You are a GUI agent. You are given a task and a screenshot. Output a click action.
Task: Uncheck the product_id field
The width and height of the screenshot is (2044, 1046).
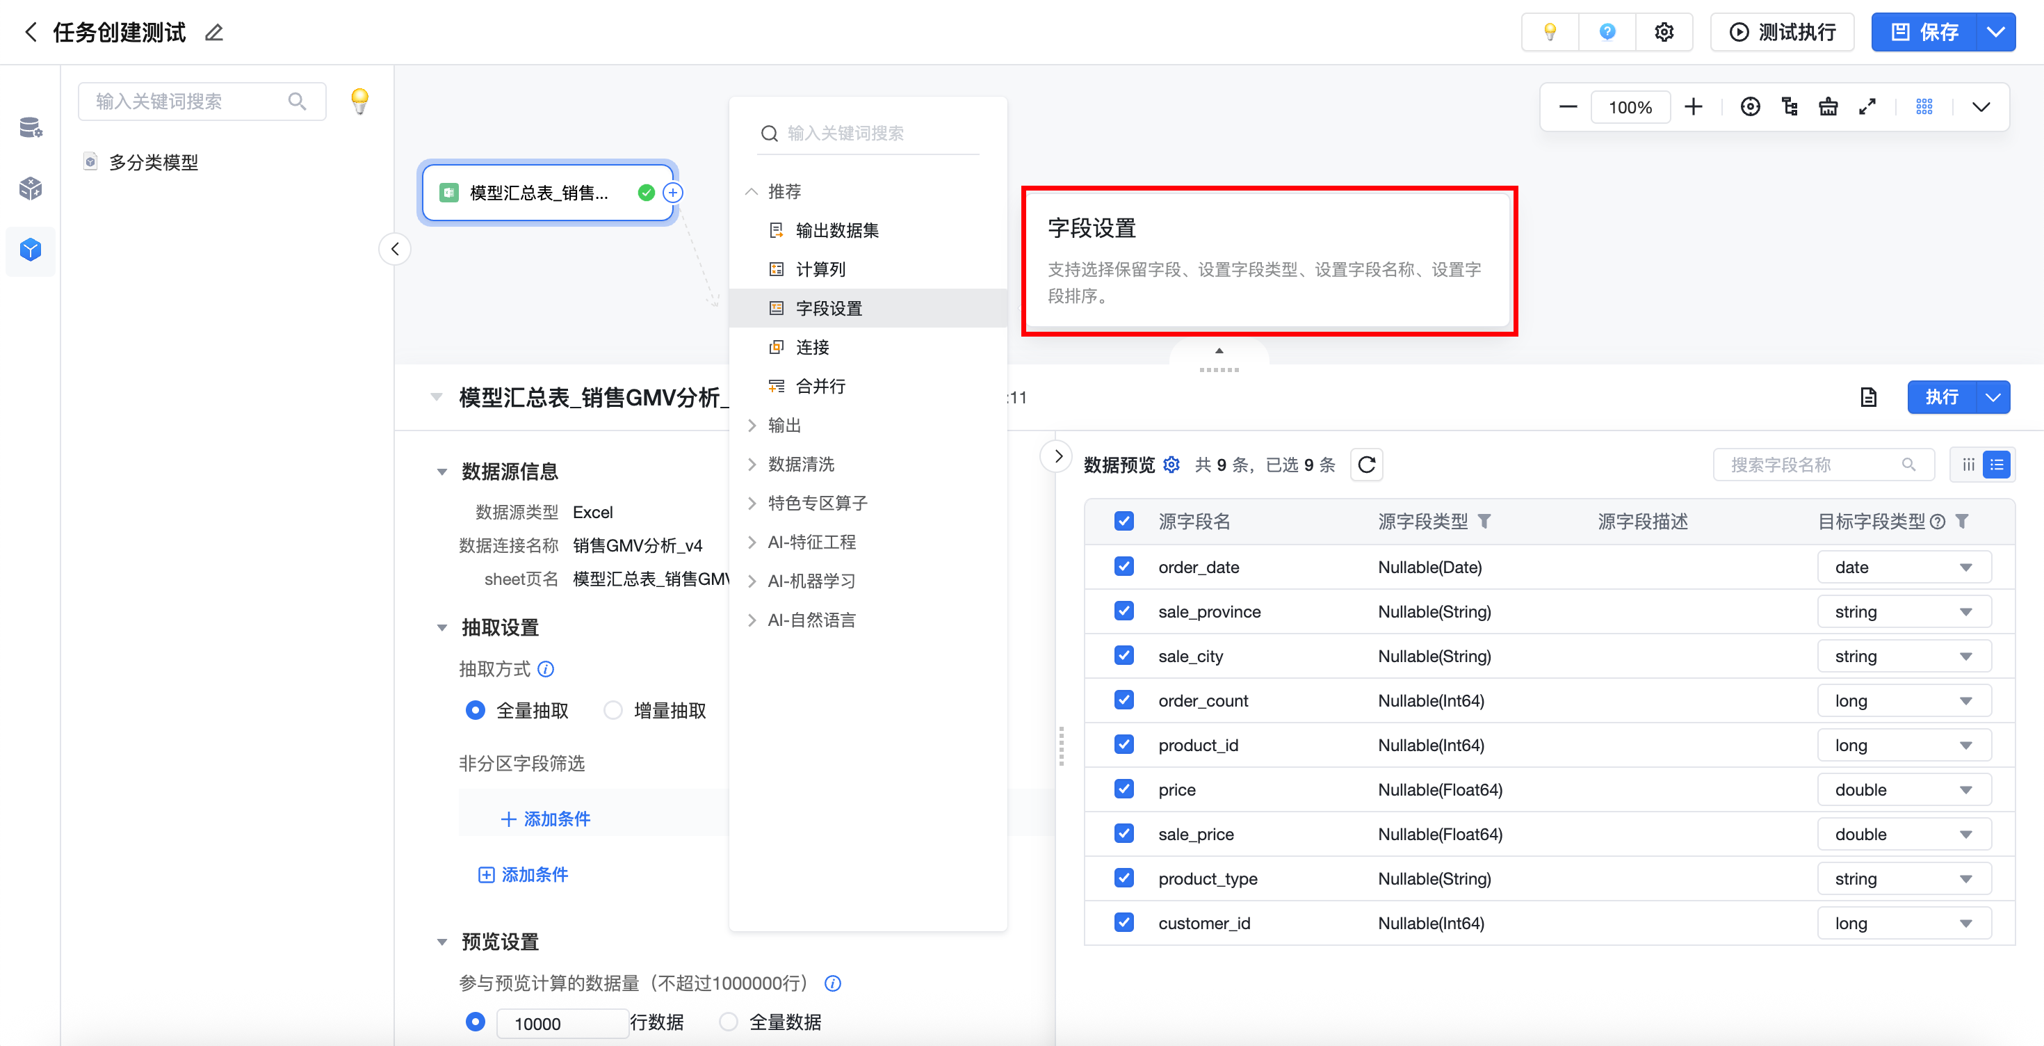[1124, 744]
